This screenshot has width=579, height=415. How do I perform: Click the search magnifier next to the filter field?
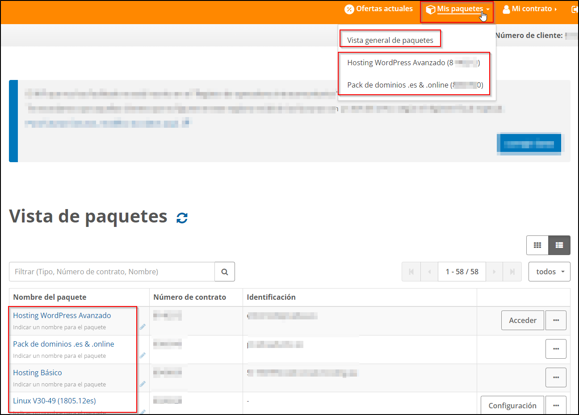pyautogui.click(x=225, y=272)
